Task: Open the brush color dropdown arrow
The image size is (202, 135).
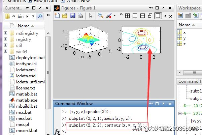Action: pyautogui.click(x=114, y=16)
